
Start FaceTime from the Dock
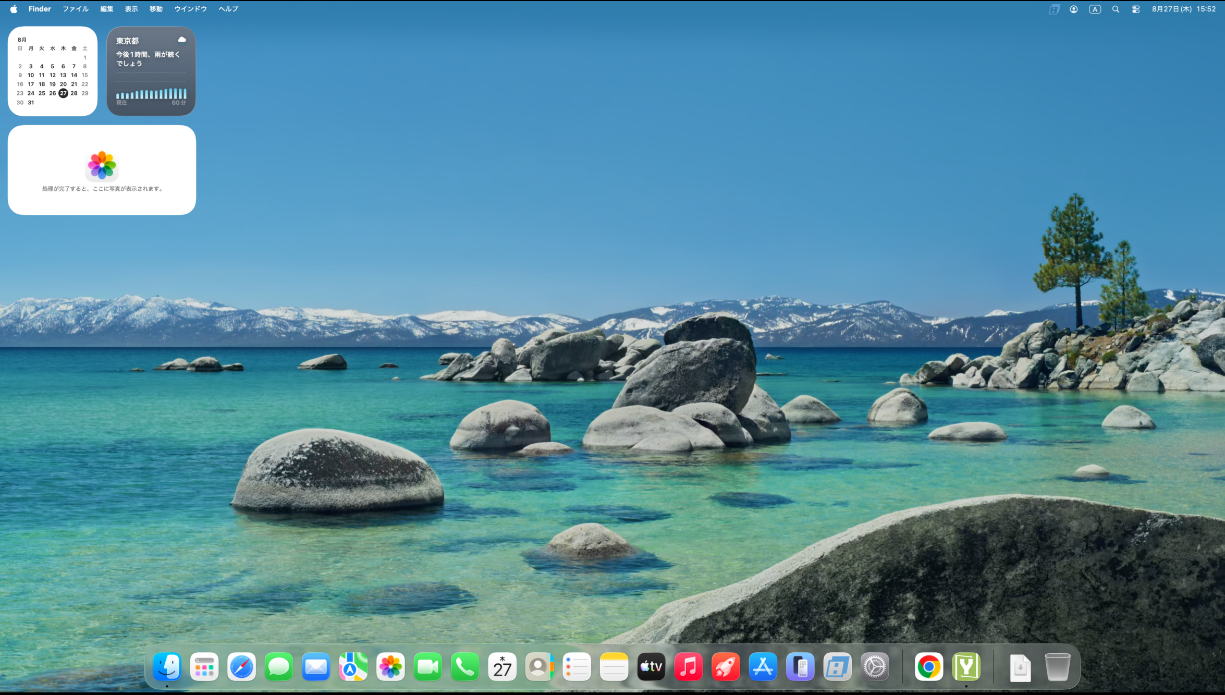point(427,666)
